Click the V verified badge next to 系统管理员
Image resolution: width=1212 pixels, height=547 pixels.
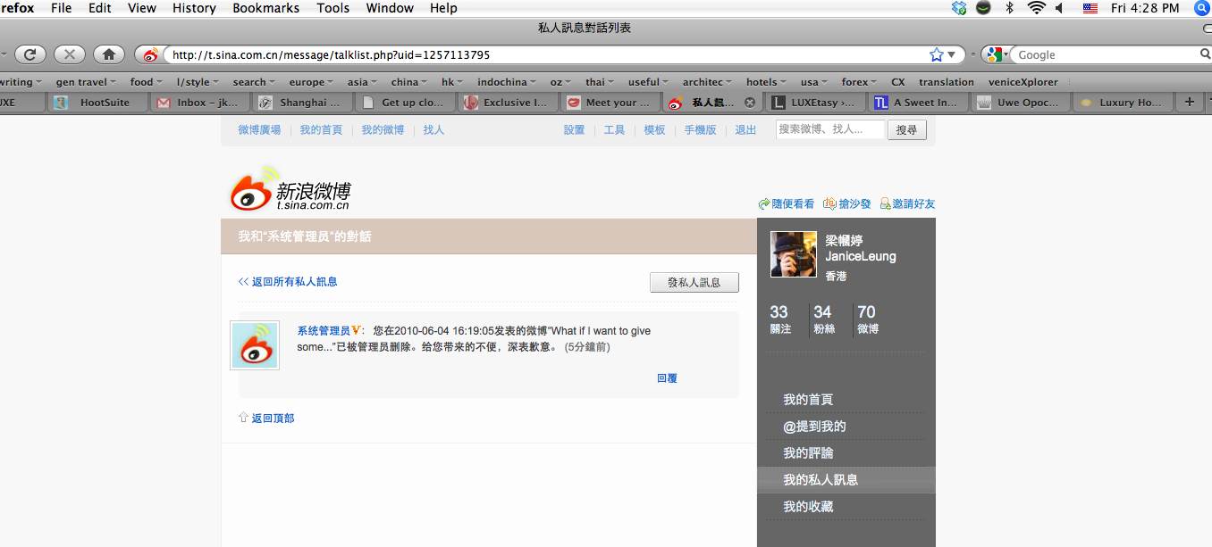coord(356,331)
